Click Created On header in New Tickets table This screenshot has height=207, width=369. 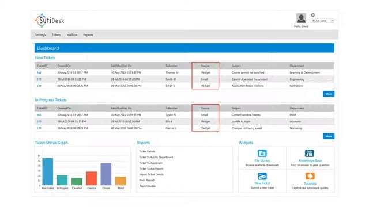64,66
